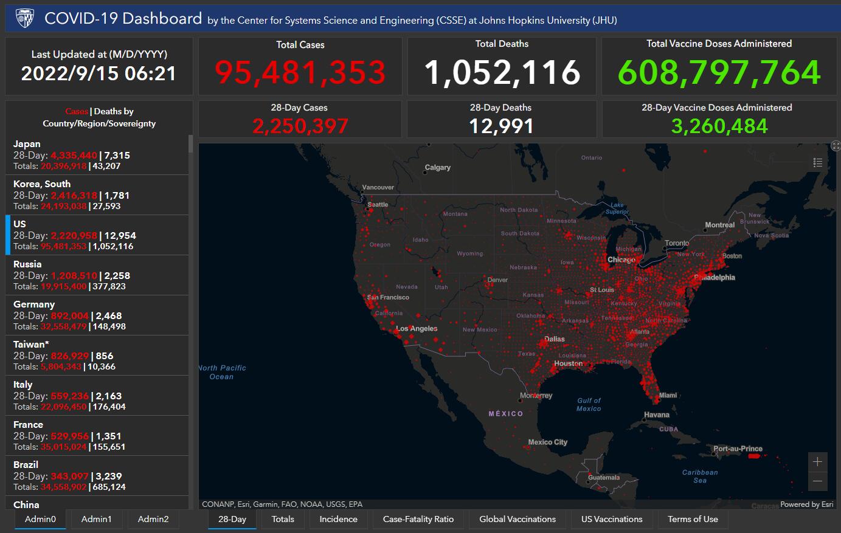
Task: Click the Vancouver label on the map
Action: [378, 187]
